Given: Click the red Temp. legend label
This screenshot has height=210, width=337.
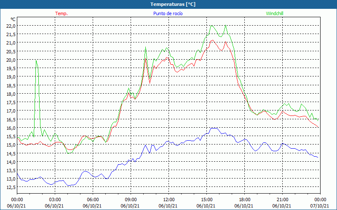Looking at the screenshot, I should 62,13.
